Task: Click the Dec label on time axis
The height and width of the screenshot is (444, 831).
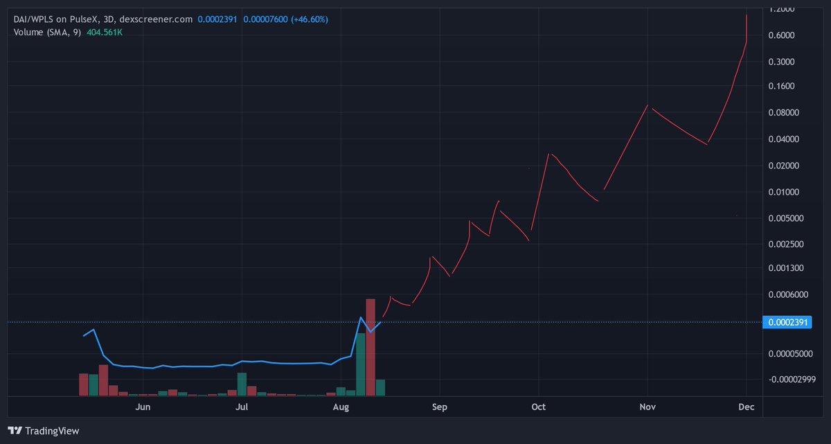Action: click(x=746, y=407)
